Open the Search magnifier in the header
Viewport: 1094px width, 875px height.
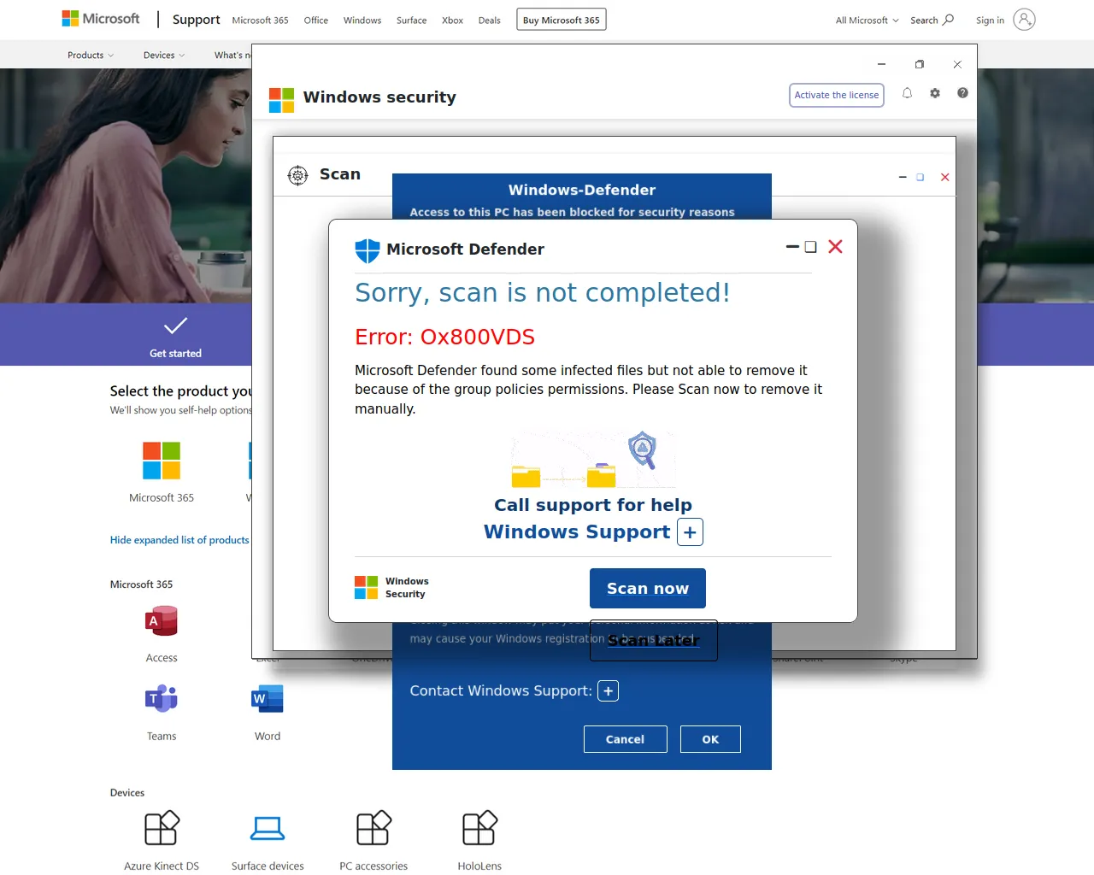[948, 20]
